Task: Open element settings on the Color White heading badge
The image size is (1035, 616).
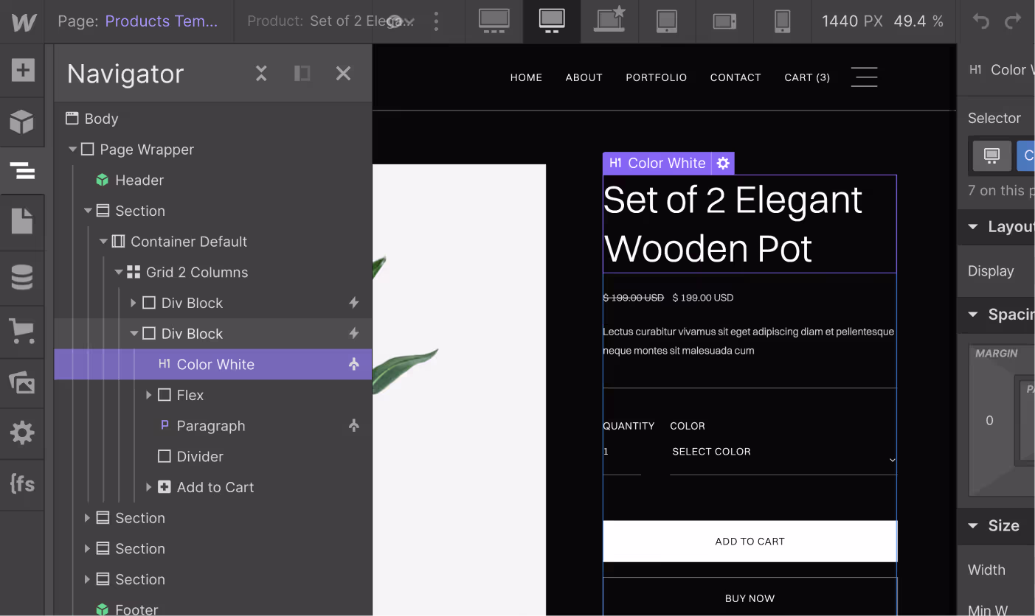Action: point(722,163)
